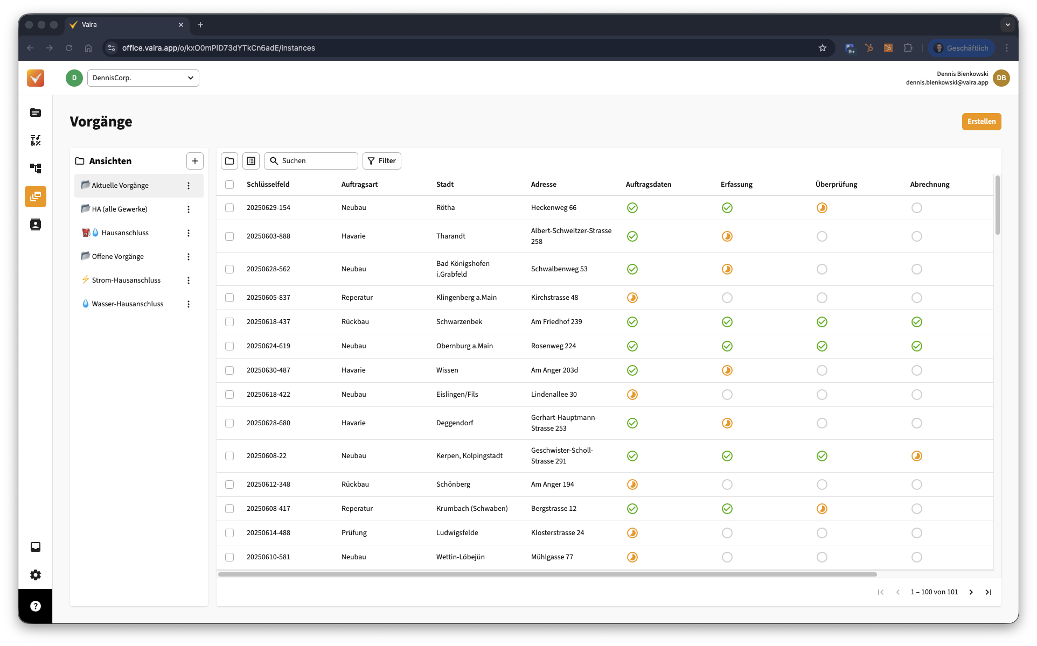Open the settings gear in sidebar
Image resolution: width=1037 pixels, height=646 pixels.
click(36, 575)
